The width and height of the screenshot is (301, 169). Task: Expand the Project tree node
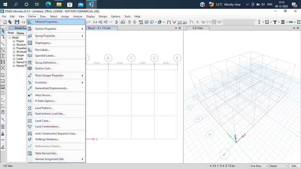coord(14,41)
